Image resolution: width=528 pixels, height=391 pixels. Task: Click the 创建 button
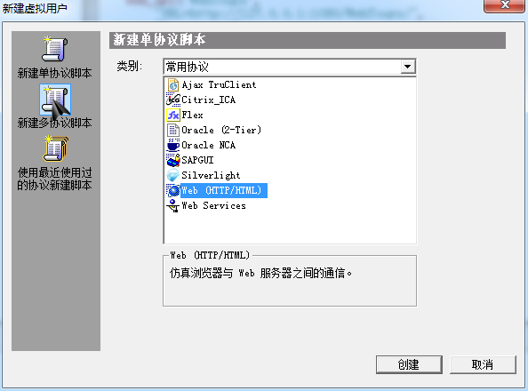[409, 364]
